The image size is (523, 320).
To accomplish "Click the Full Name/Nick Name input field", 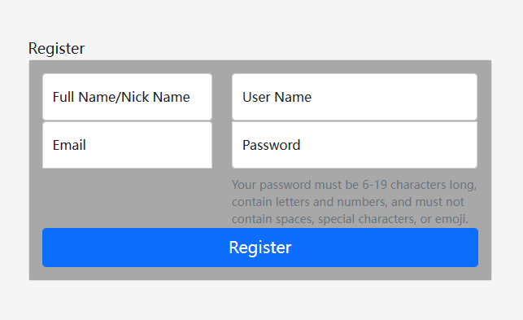I will [x=127, y=97].
